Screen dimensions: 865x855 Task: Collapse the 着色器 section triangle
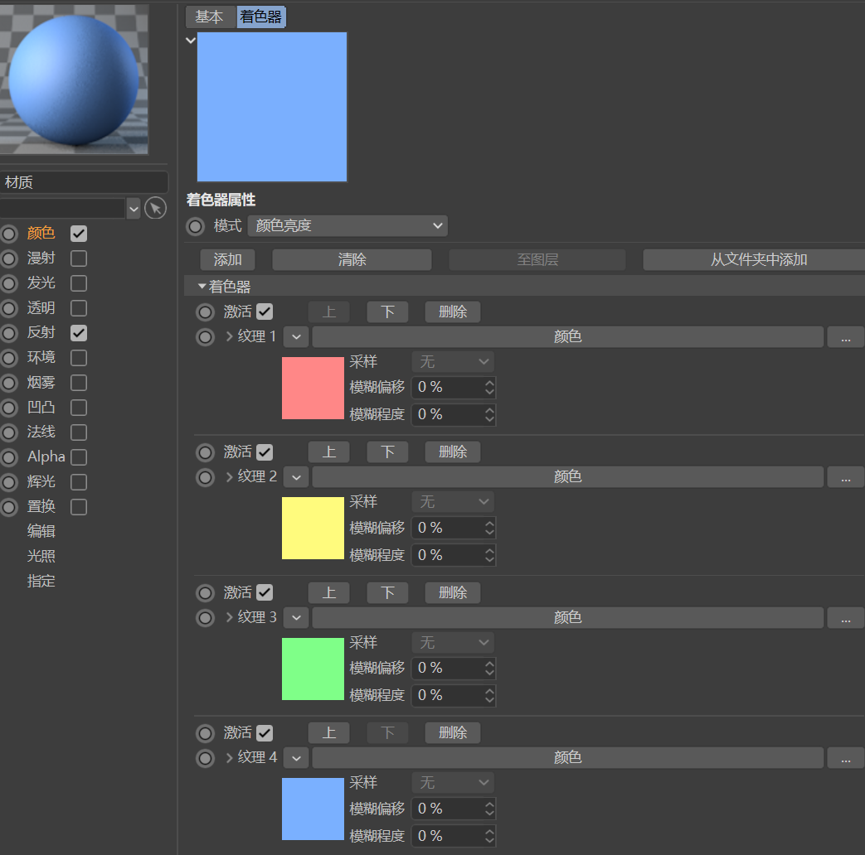(202, 286)
